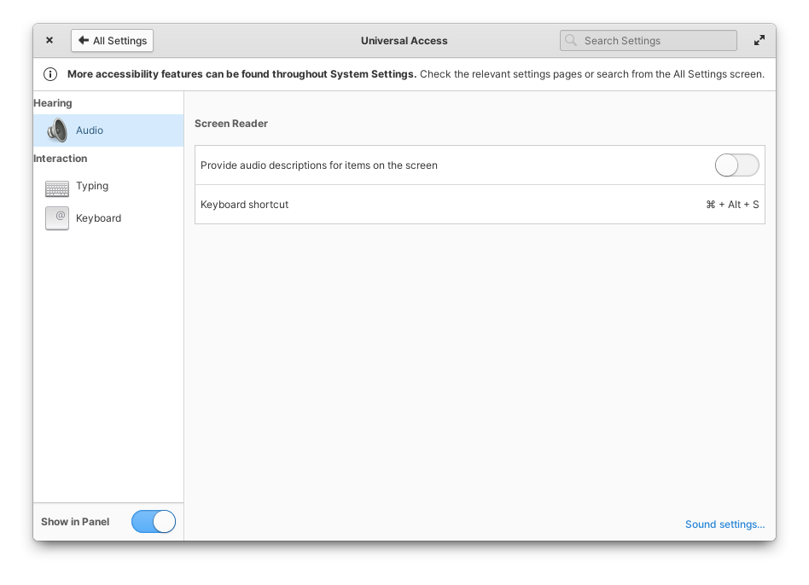
Task: Click the @ icon beside Keyboard
Action: tap(57, 218)
